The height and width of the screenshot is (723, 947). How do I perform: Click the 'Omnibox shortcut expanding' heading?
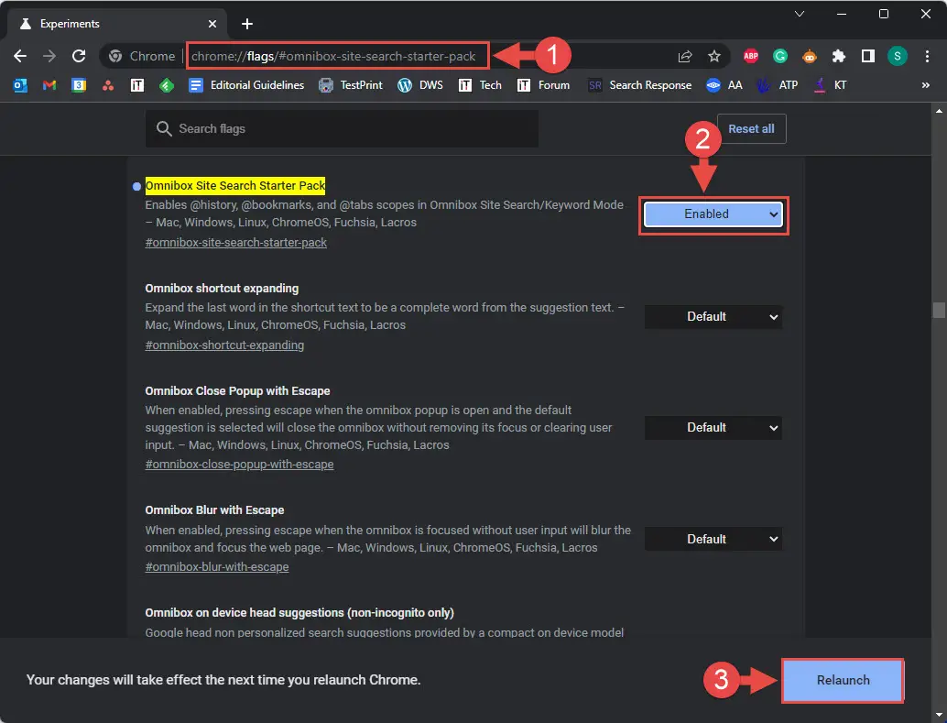click(222, 289)
